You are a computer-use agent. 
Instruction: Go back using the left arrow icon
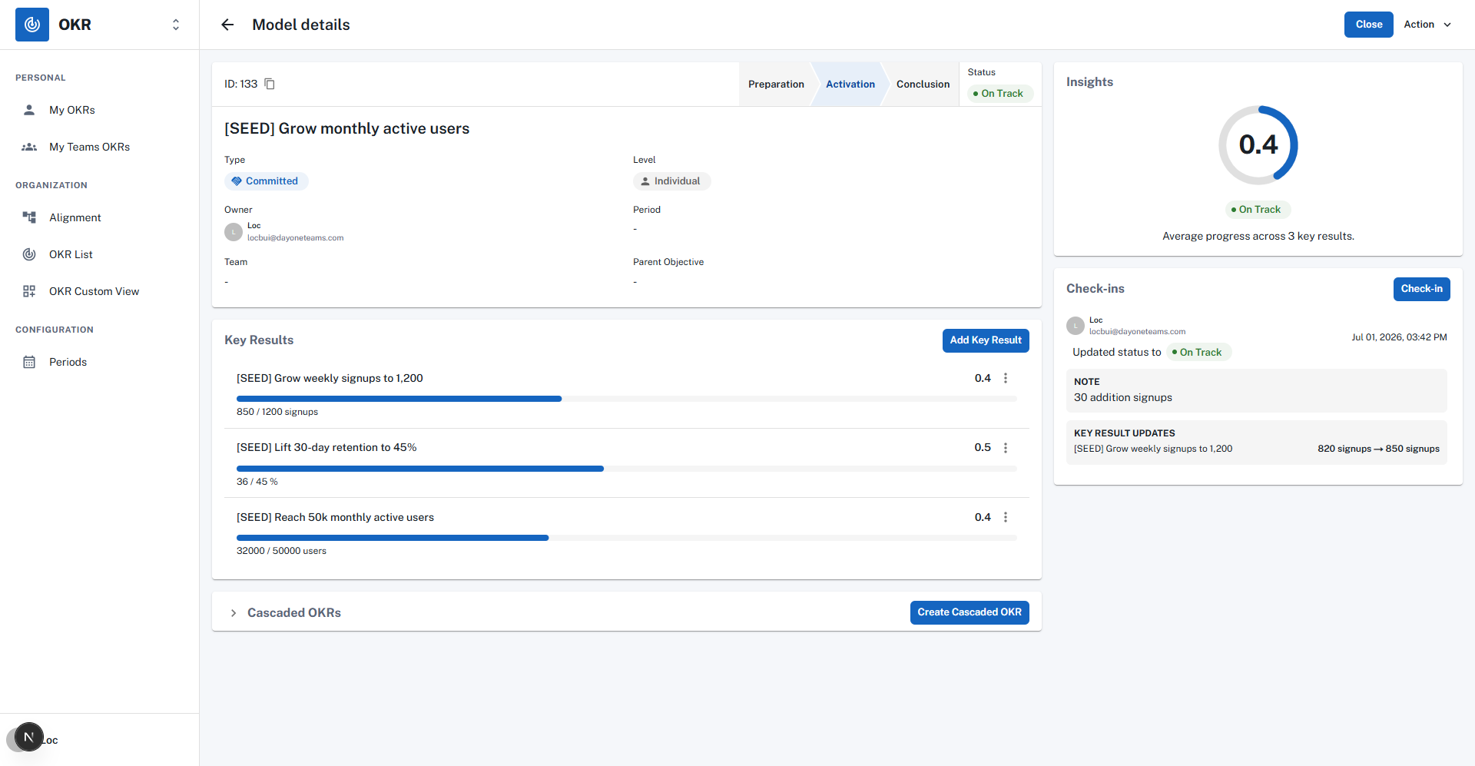[227, 25]
